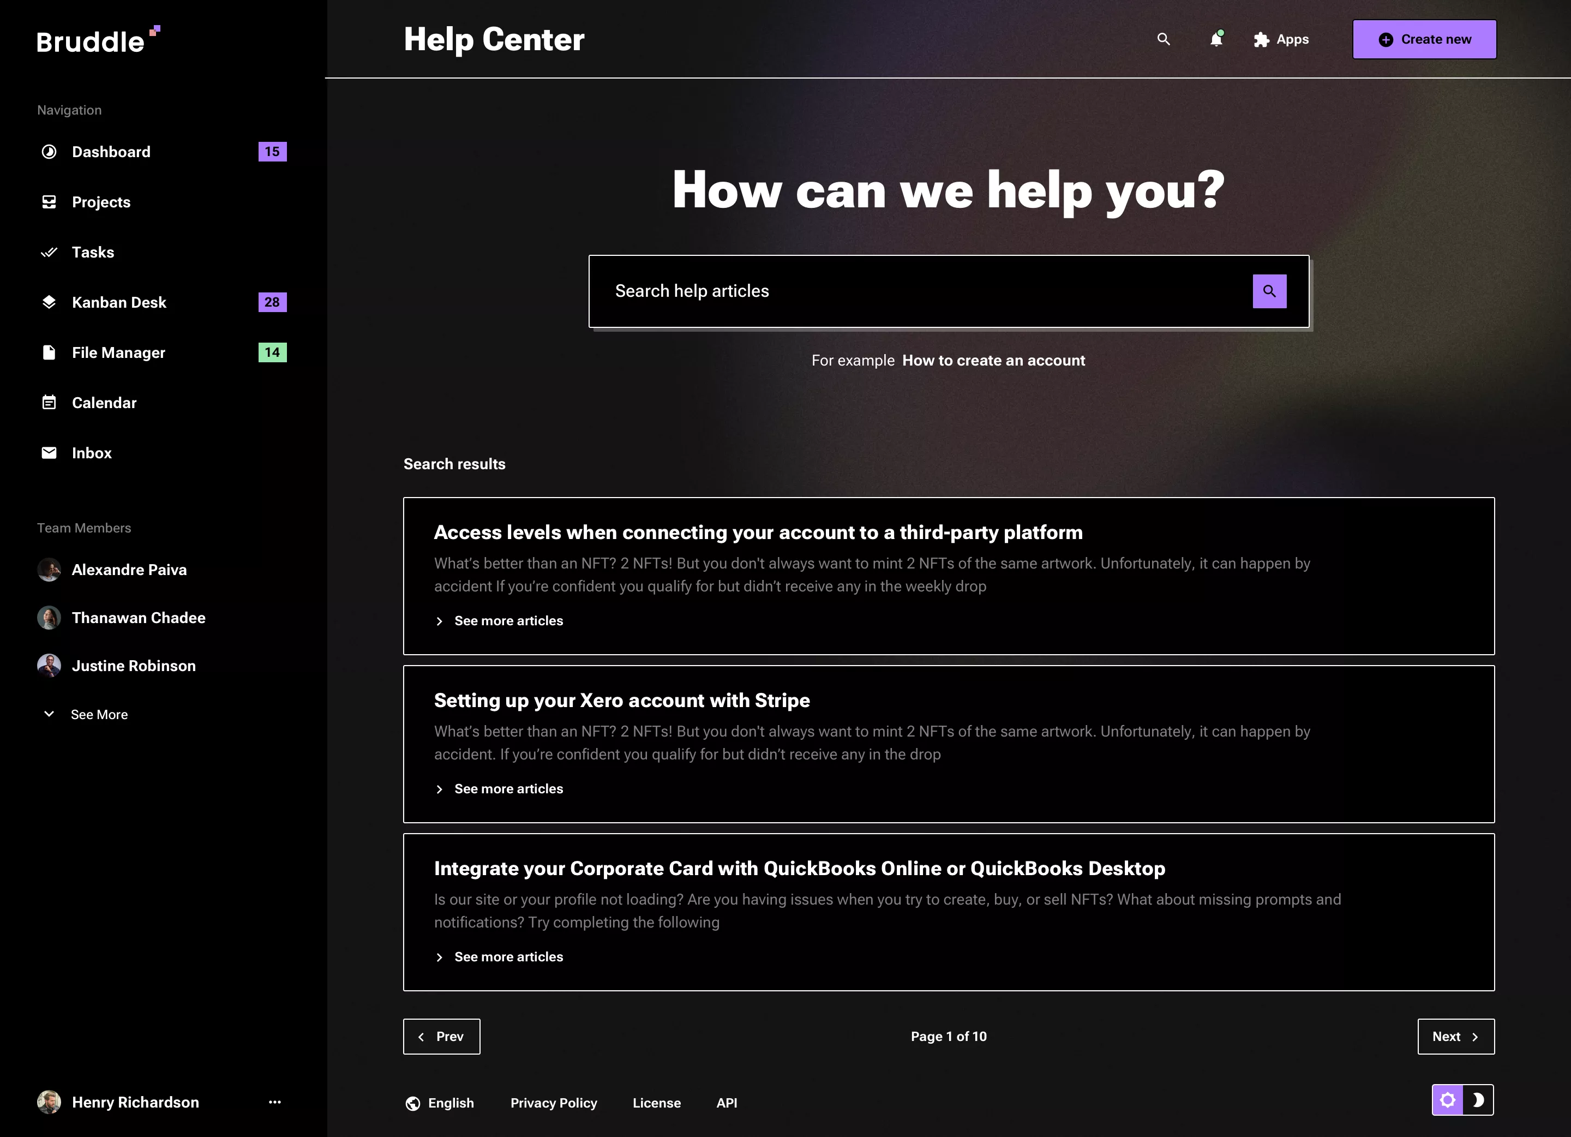This screenshot has width=1571, height=1137.
Task: Open the Kanban Desk section
Action: (119, 302)
